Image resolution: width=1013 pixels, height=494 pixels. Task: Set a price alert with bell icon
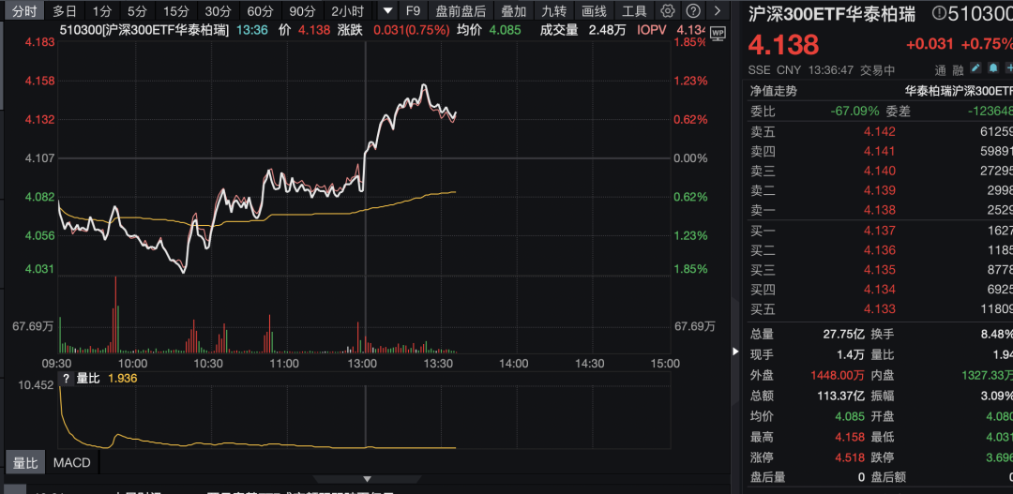tap(992, 68)
